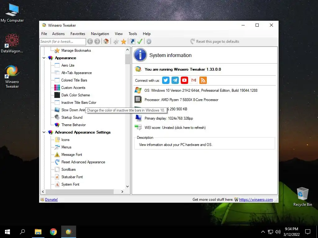318x238 pixels.
Task: Select Menus tree item
Action: (66, 147)
